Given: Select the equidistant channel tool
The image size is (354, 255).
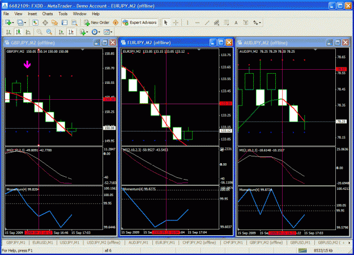Looking at the screenshot, I should 217,23.
